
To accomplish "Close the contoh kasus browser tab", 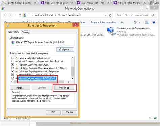I will pyautogui.click(x=35, y=3).
